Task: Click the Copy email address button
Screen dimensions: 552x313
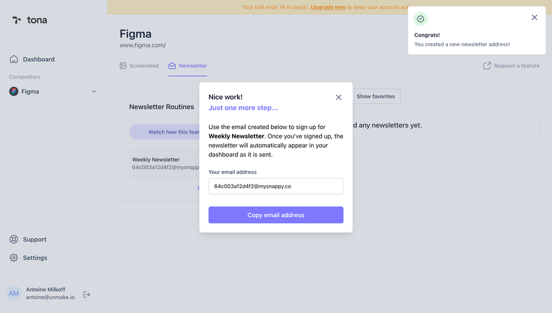Action: pos(276,214)
